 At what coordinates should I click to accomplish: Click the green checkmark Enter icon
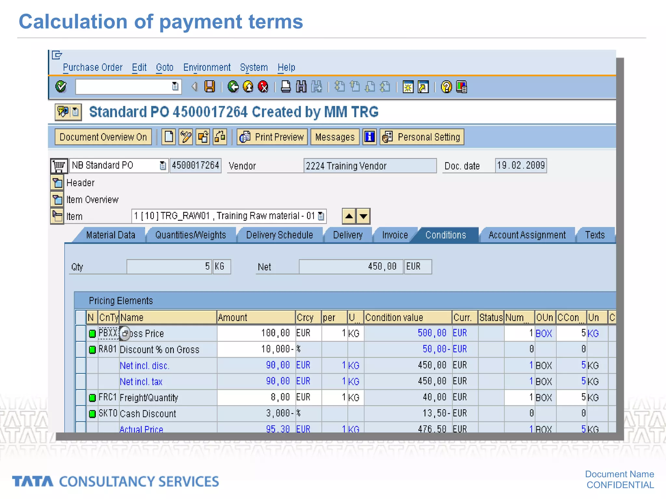point(61,87)
